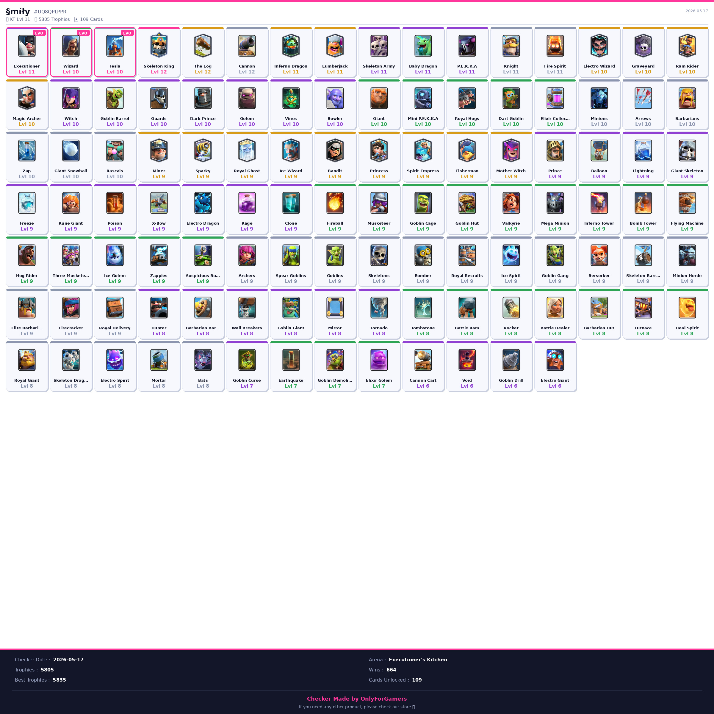Screen dimensions: 714x714
Task: Click the 109 Cards header text
Action: [89, 19]
